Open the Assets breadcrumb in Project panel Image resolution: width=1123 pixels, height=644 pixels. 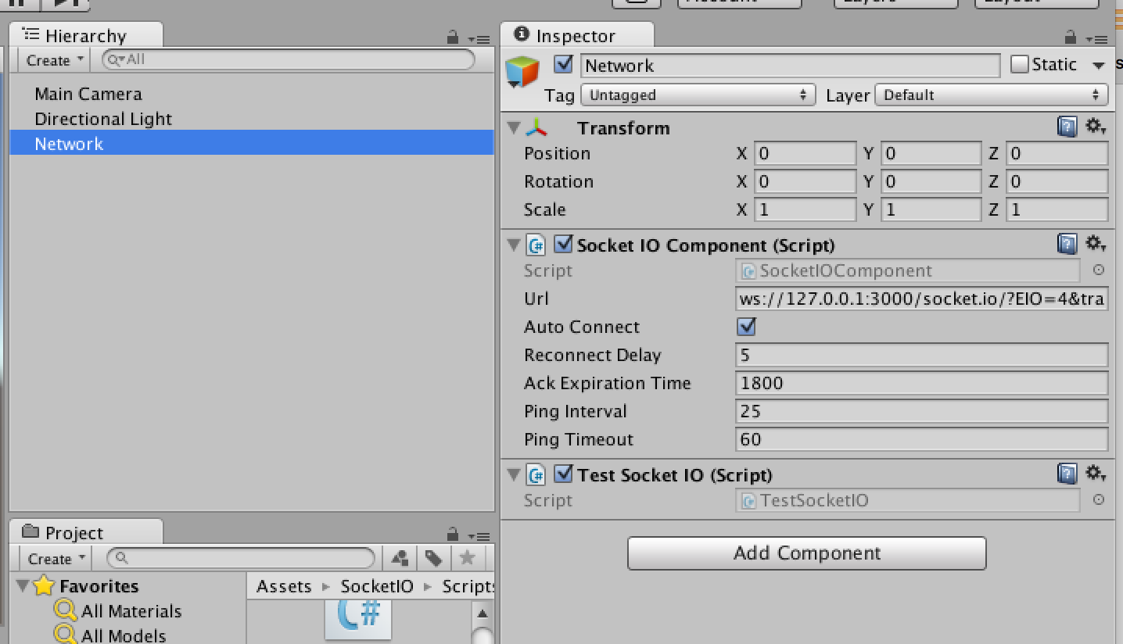(284, 586)
